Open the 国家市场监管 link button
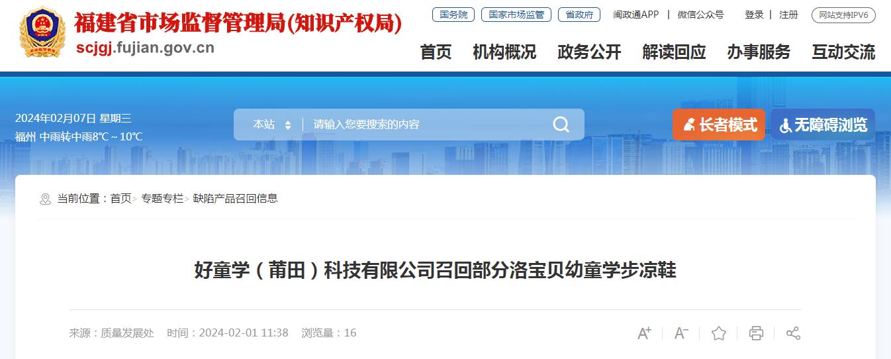Viewport: 891px width, 359px height. tap(516, 15)
